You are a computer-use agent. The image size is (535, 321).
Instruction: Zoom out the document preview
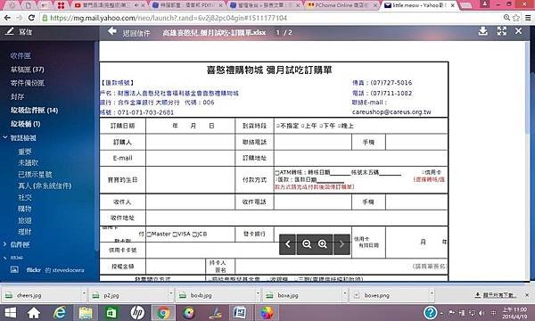pyautogui.click(x=307, y=244)
